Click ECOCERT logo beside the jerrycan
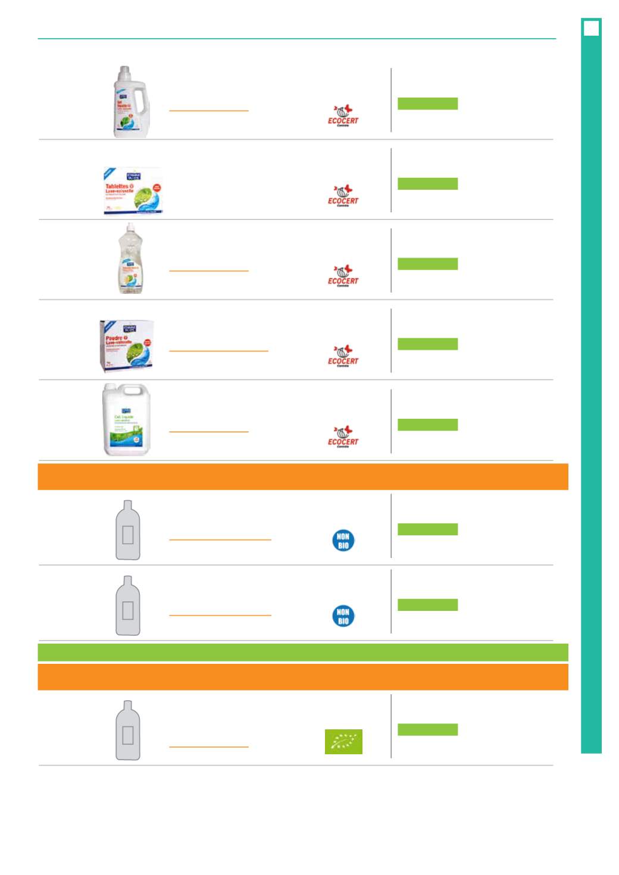 point(343,437)
